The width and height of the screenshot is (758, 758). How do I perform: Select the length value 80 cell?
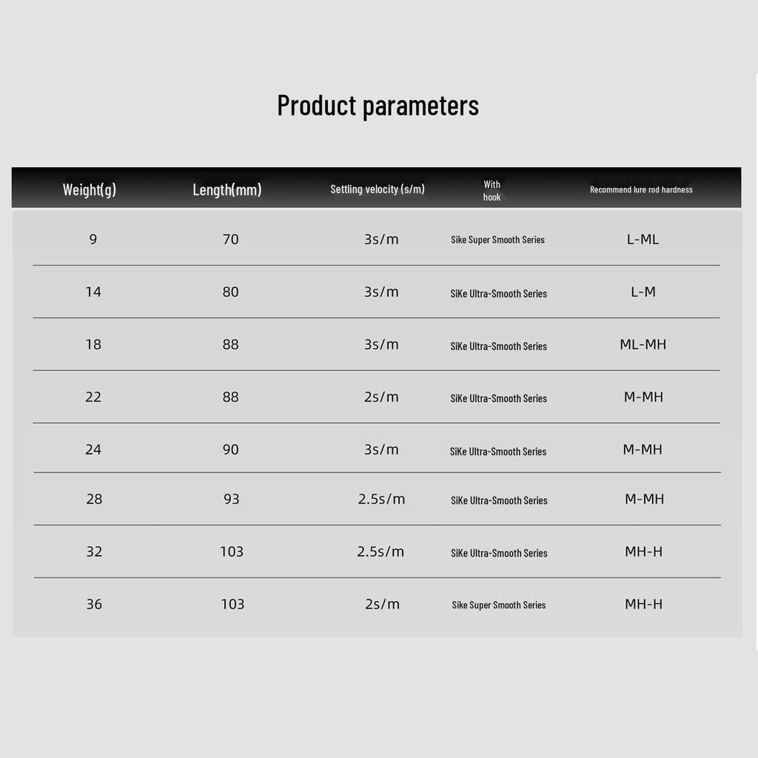click(x=231, y=292)
